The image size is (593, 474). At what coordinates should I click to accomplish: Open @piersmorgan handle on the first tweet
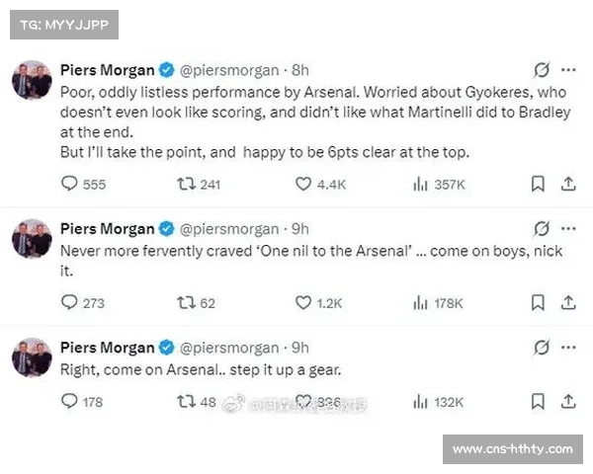pyautogui.click(x=229, y=70)
